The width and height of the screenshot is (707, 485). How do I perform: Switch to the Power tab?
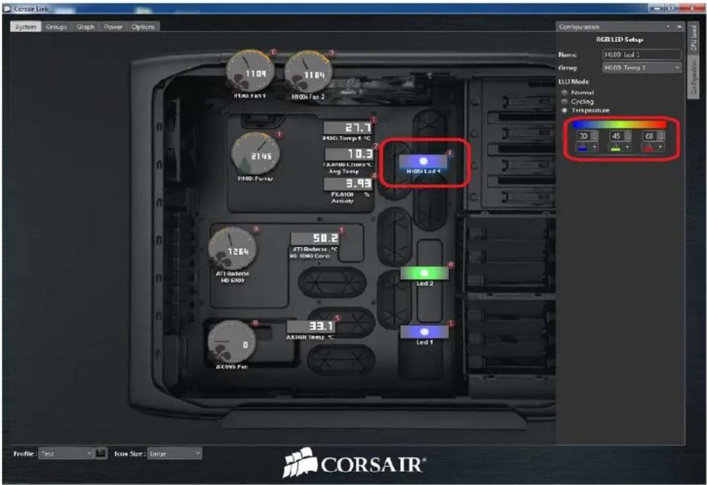[x=113, y=27]
